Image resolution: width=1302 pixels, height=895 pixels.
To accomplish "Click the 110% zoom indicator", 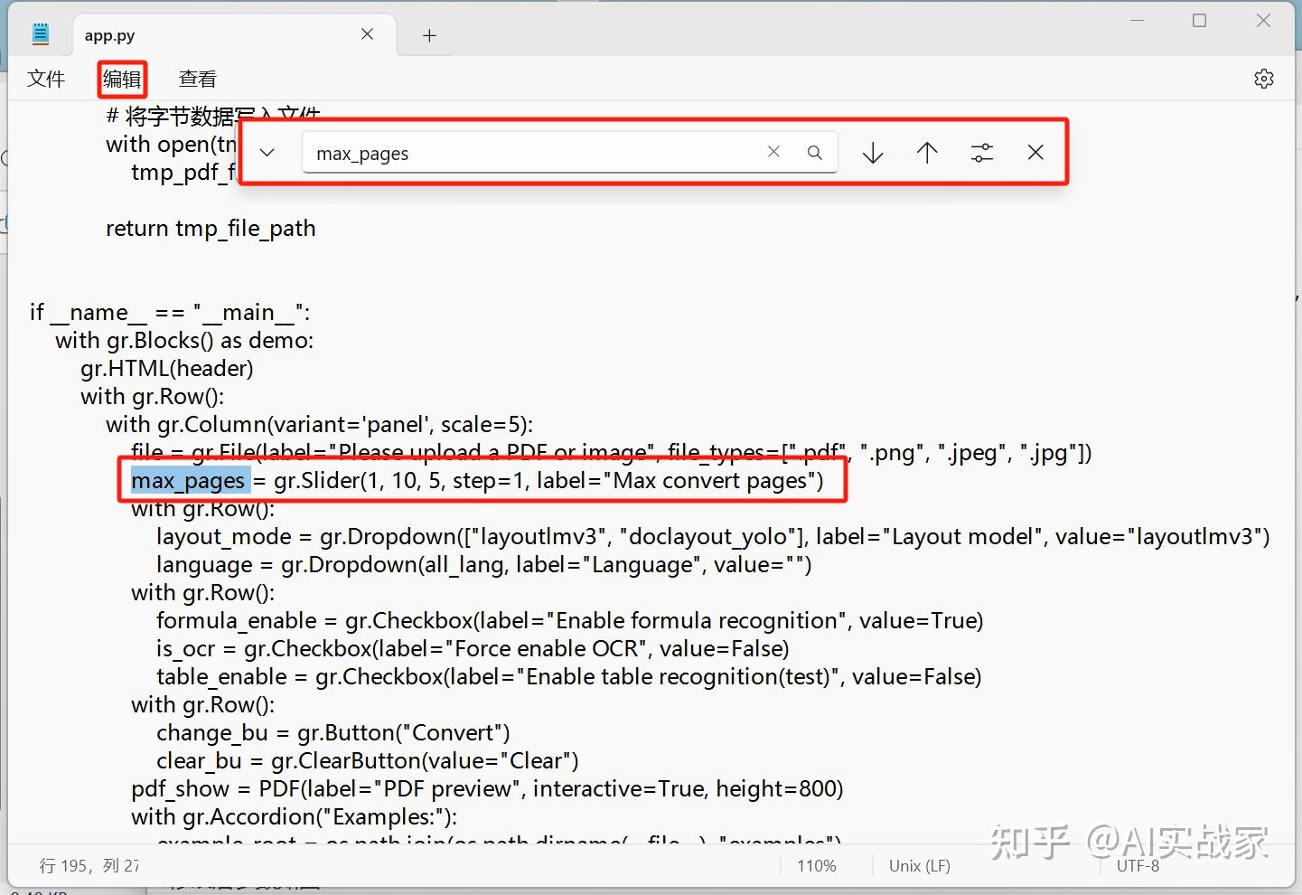I will point(816,865).
